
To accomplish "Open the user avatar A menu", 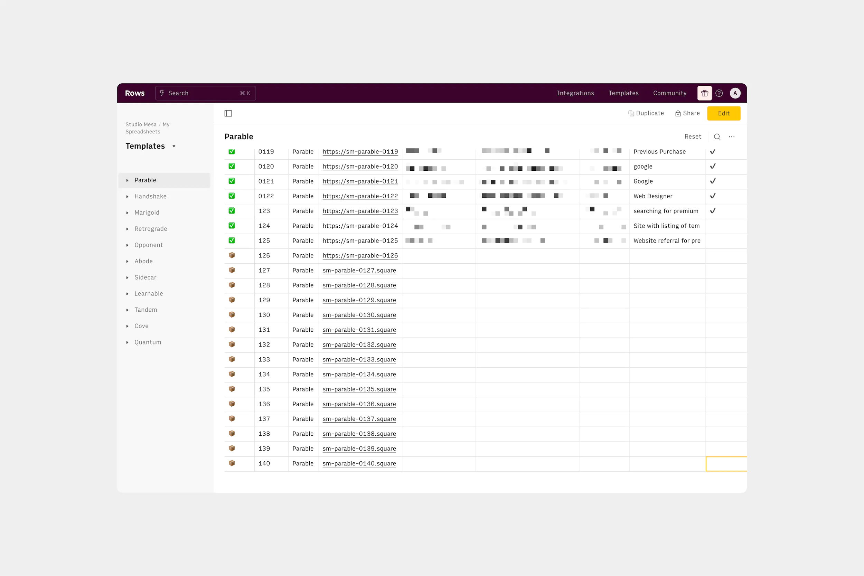I will pyautogui.click(x=735, y=93).
